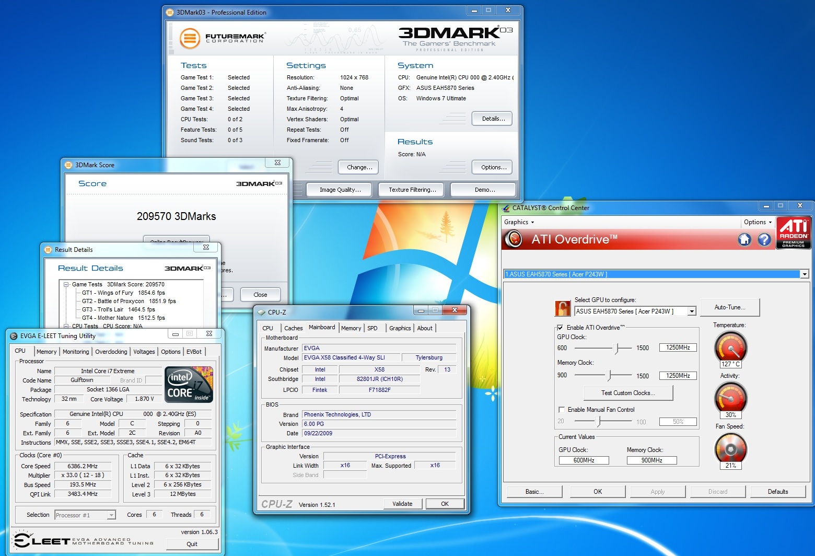The image size is (815, 556).
Task: Enable Manual Fan Control checkbox
Action: pos(562,410)
